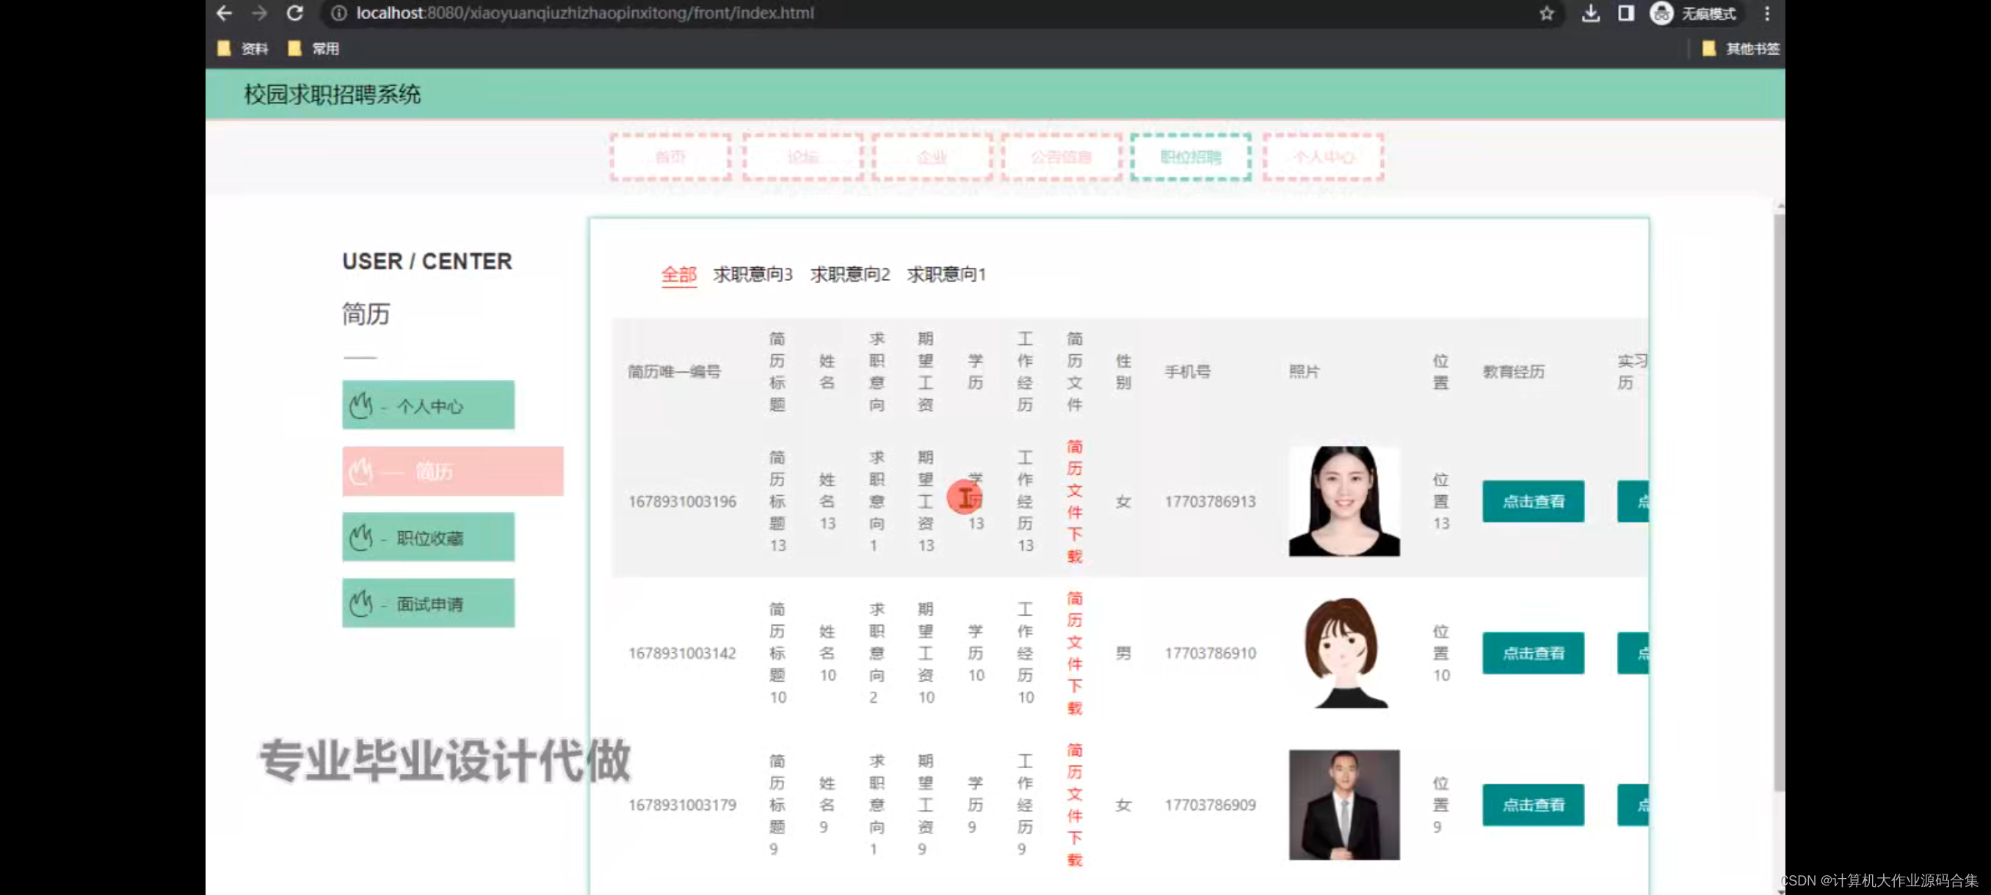This screenshot has height=895, width=1991.
Task: Click the flame icon beside 个人中心
Action: 361,406
